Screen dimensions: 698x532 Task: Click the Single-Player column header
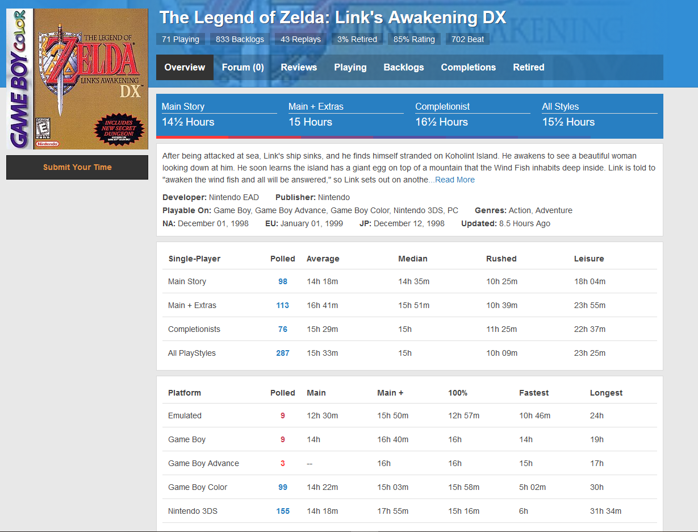pyautogui.click(x=194, y=259)
